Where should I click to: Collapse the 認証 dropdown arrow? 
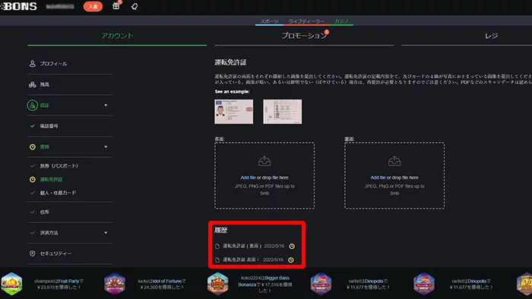point(106,105)
